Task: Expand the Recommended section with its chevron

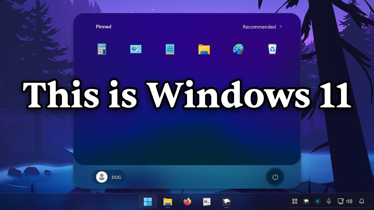Action: point(281,27)
